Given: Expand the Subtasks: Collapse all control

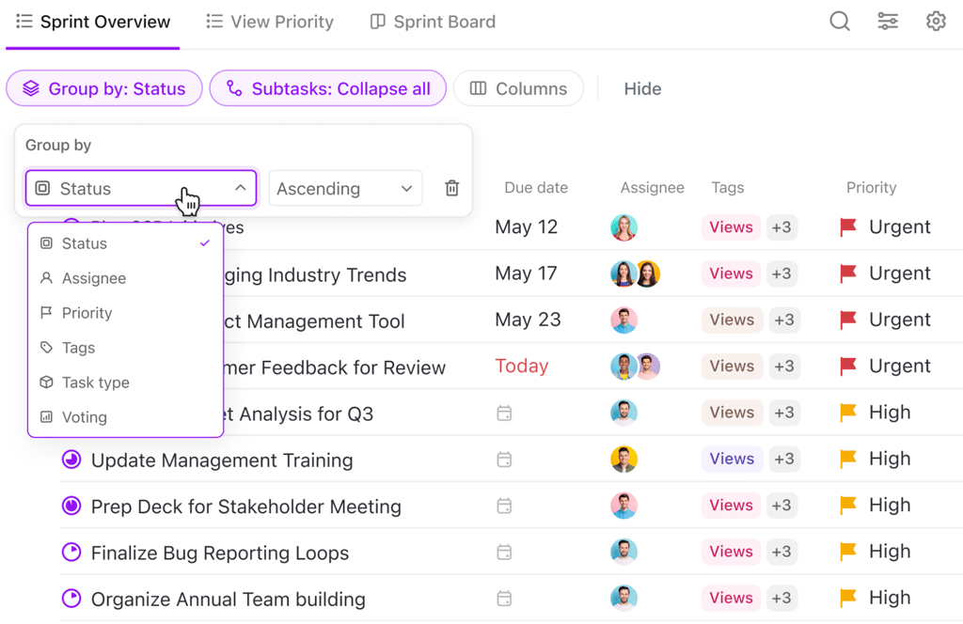Looking at the screenshot, I should coord(327,87).
